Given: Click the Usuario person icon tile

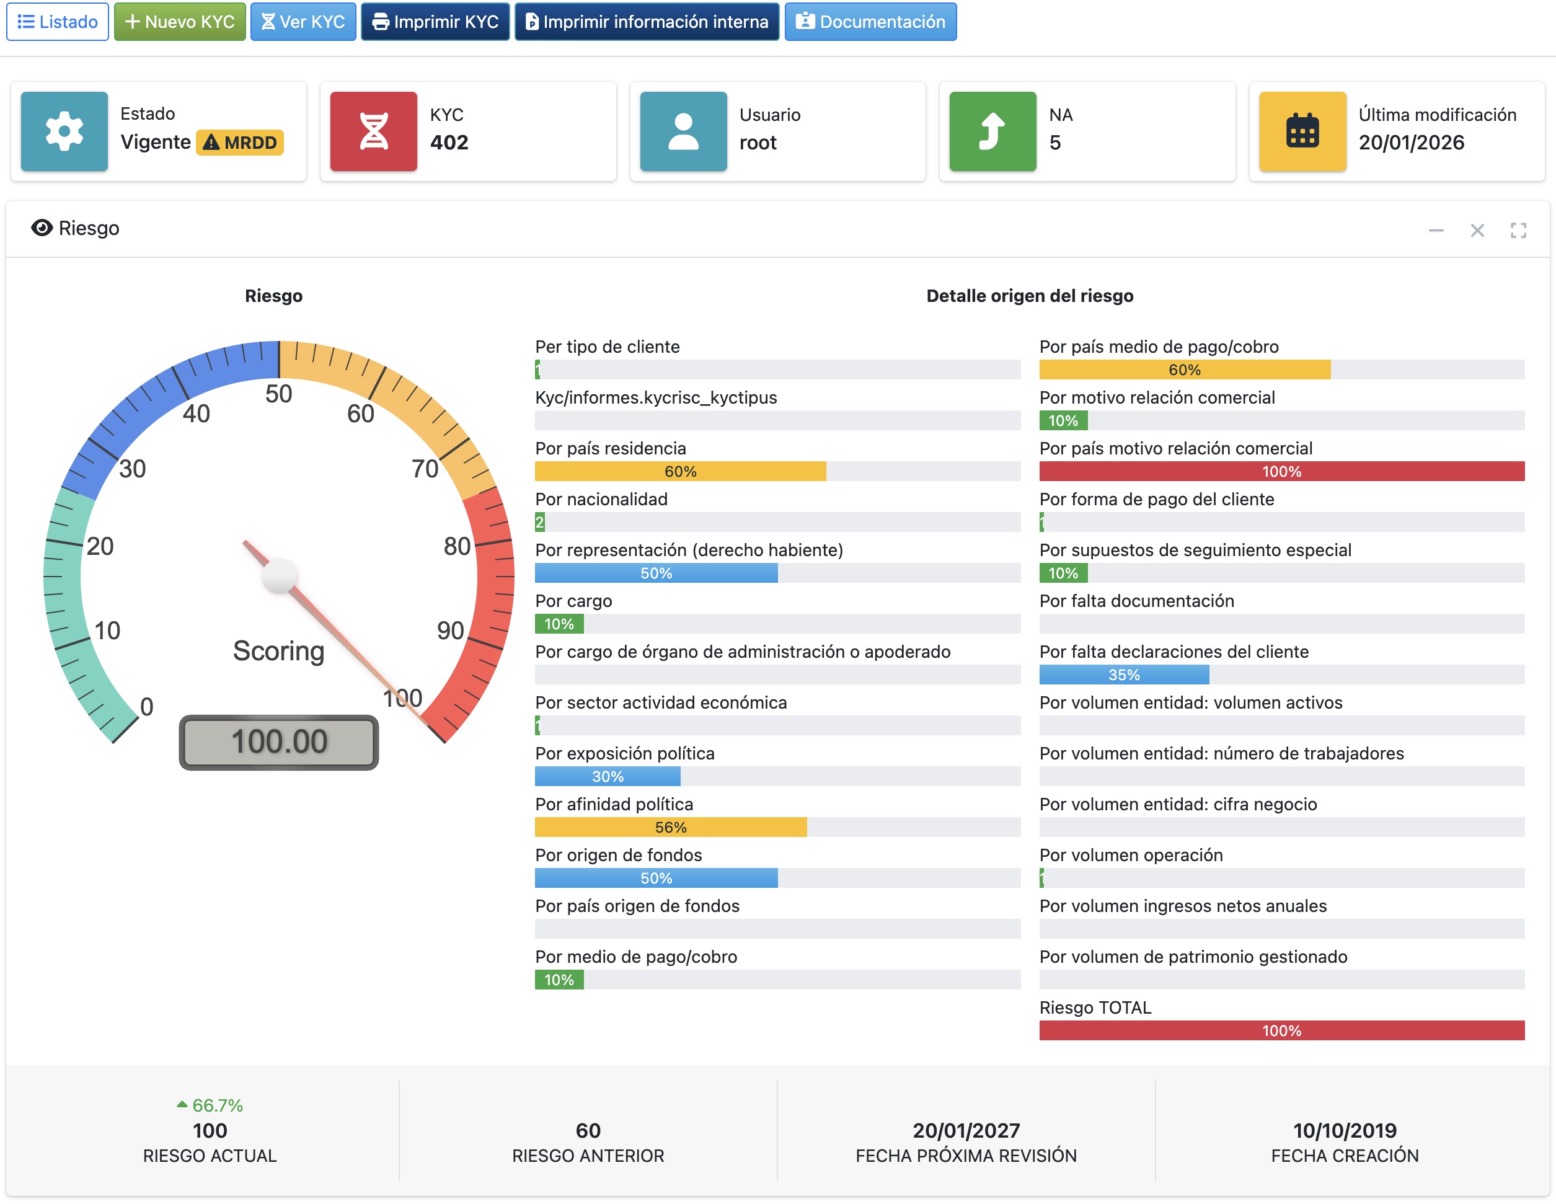Looking at the screenshot, I should (x=683, y=131).
